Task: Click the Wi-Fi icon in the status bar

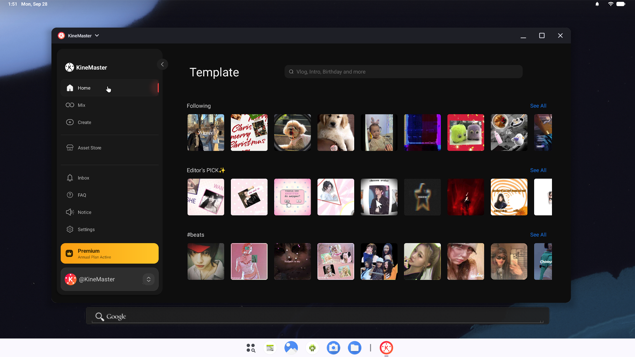Action: click(x=611, y=4)
